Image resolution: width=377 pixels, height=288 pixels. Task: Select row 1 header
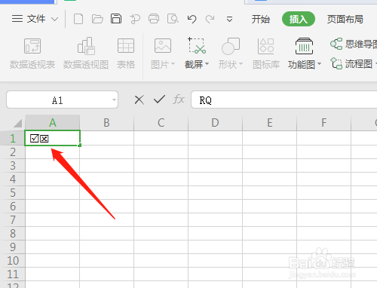(13, 138)
